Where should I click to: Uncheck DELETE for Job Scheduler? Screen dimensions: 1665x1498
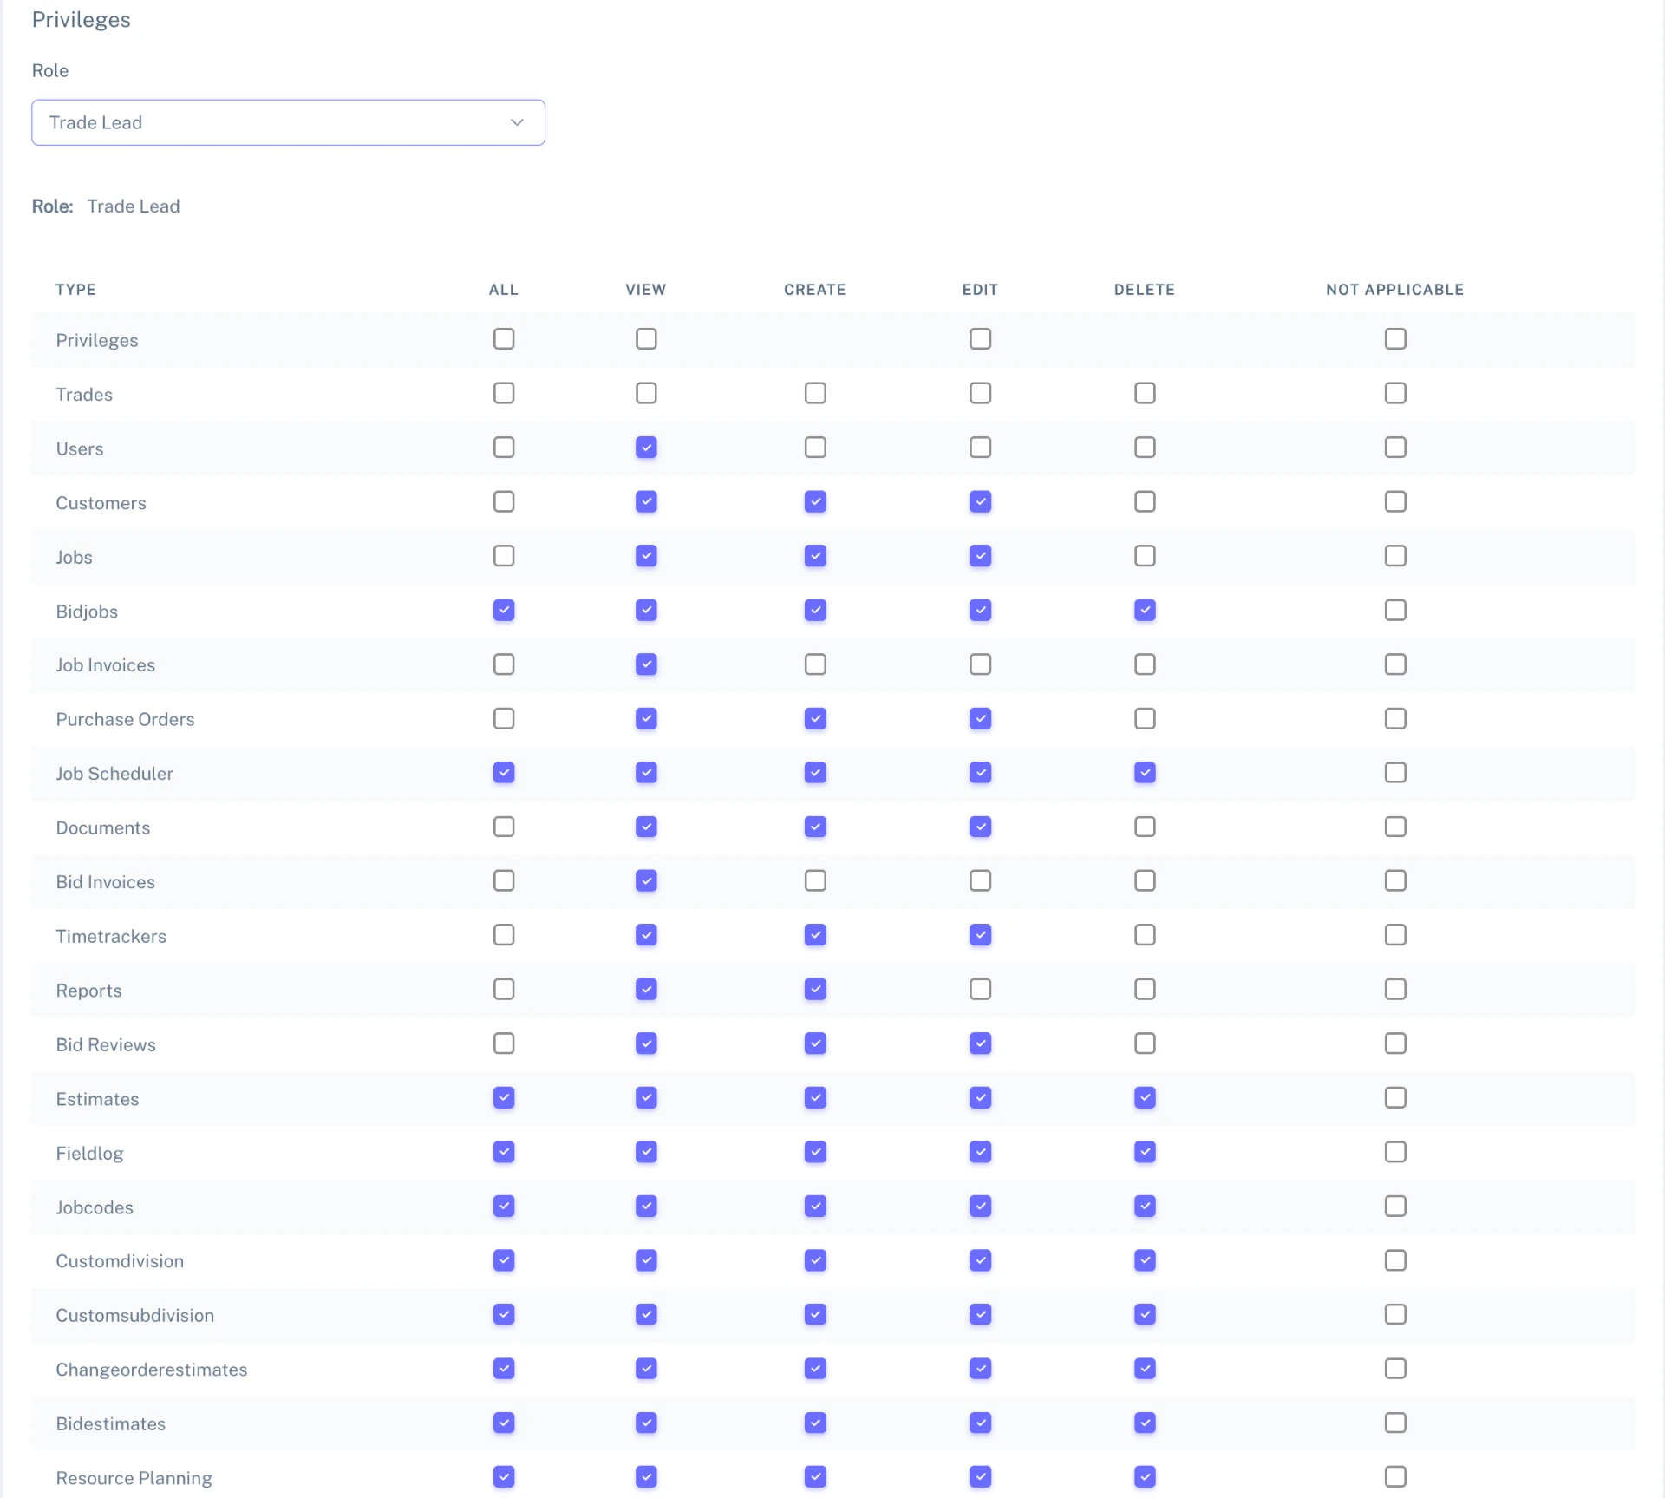(x=1145, y=772)
